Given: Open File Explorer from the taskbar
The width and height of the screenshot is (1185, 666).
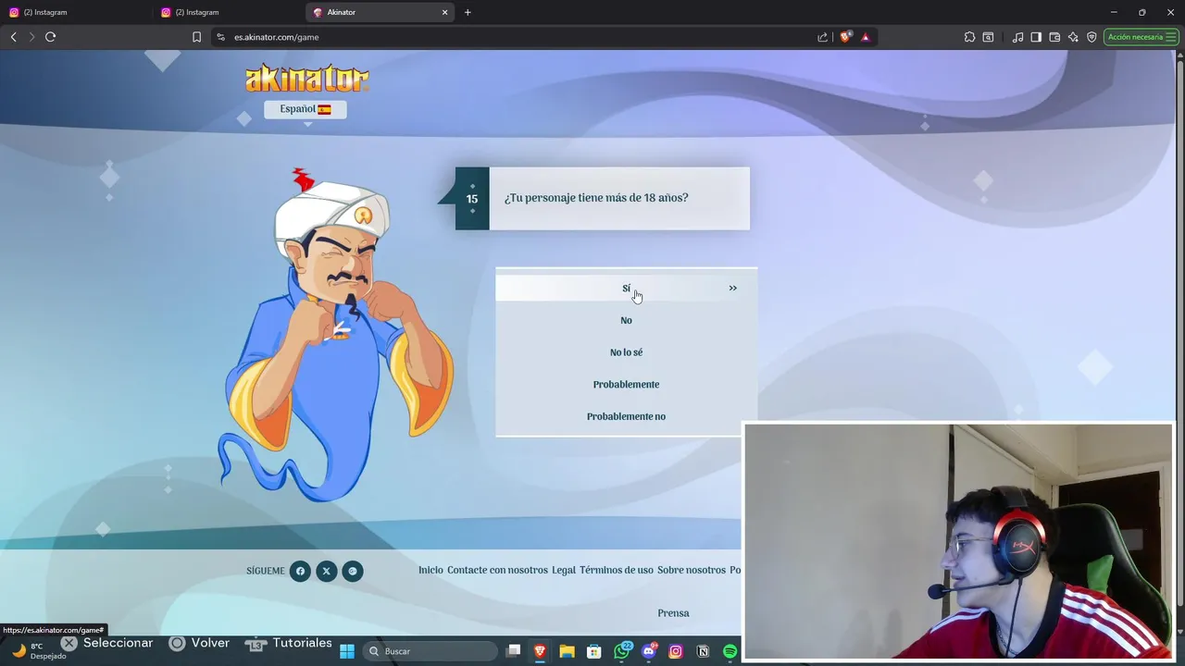Looking at the screenshot, I should (x=567, y=651).
